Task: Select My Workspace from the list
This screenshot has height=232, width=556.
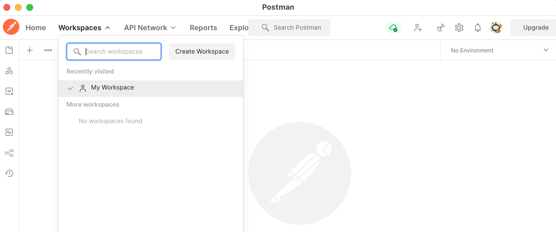Action: tap(151, 88)
